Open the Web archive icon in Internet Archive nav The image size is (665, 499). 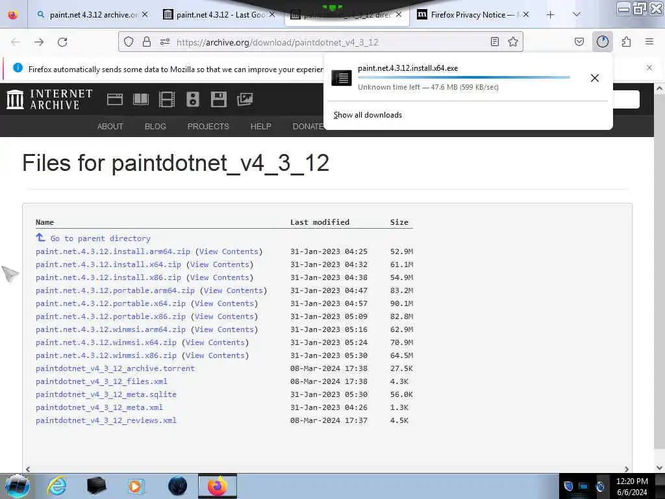tap(115, 99)
